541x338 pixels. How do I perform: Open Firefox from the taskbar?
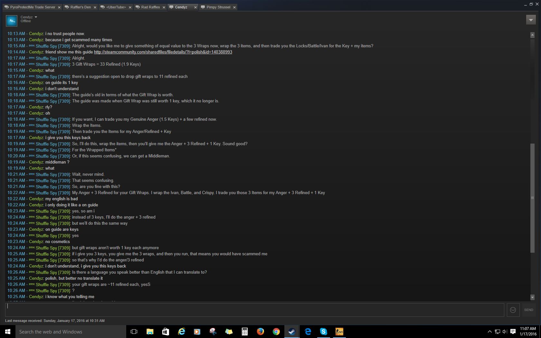pos(260,332)
